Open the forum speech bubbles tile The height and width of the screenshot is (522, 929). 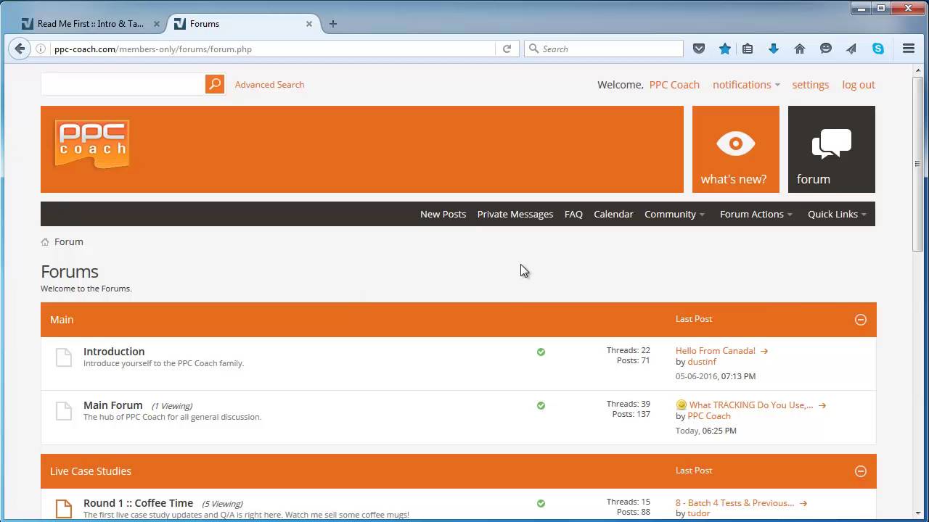coord(831,149)
